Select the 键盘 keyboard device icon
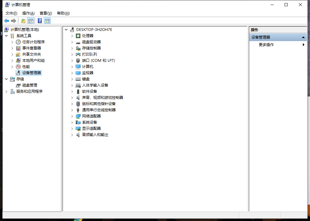The height and width of the screenshot is (221, 310). pyautogui.click(x=78, y=79)
